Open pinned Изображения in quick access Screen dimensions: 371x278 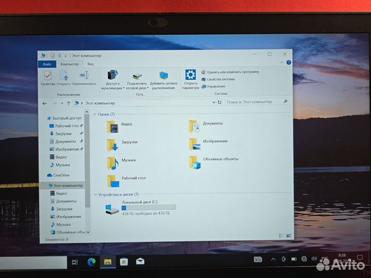[x=66, y=149]
